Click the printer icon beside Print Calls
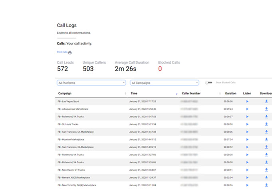 pyautogui.click(x=70, y=52)
